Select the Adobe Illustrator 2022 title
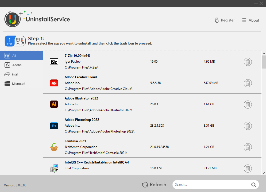 (82, 98)
